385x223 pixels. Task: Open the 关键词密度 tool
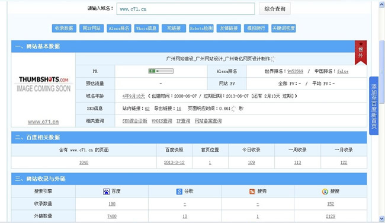pos(284,28)
